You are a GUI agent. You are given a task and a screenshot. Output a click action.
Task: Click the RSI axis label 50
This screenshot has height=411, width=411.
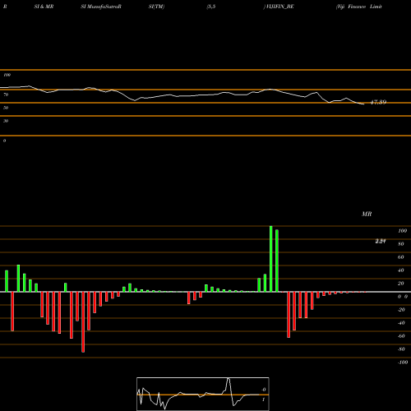tap(6, 108)
